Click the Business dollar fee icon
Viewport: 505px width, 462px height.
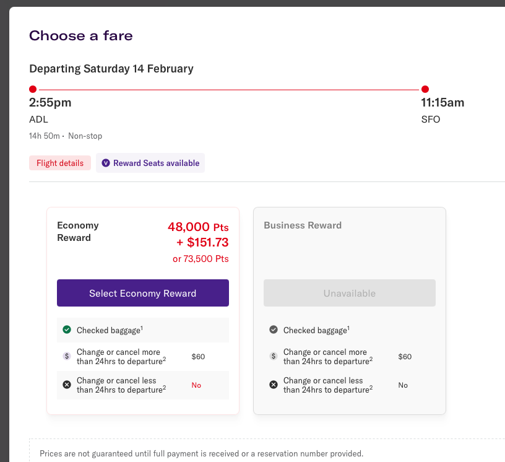click(x=274, y=356)
